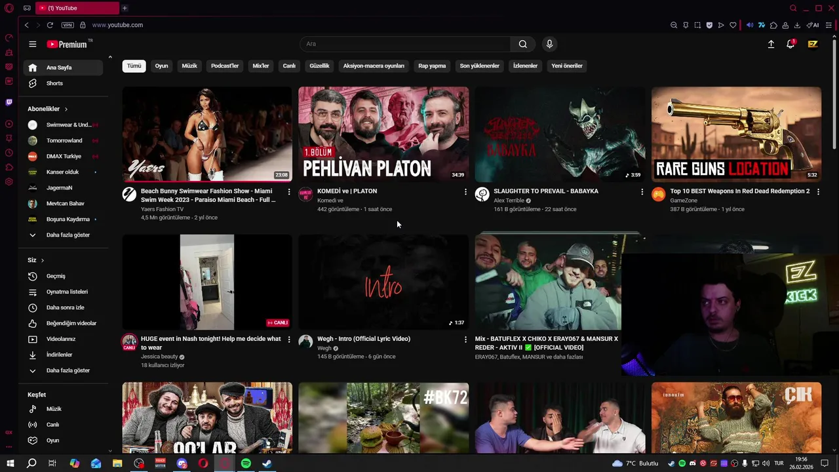Open Windows Start menu

[10, 463]
